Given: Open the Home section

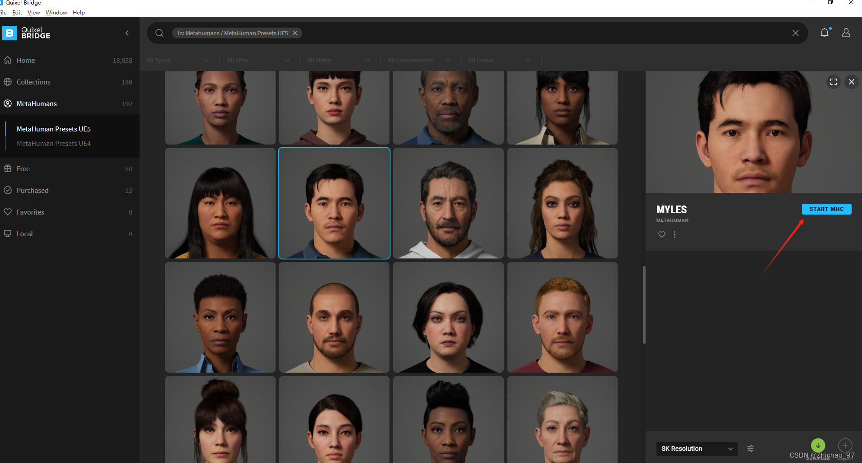Looking at the screenshot, I should (x=70, y=60).
